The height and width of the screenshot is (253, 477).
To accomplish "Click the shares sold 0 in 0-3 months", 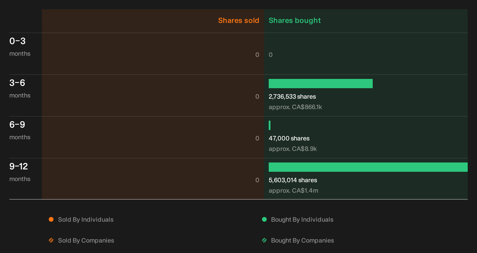I will (257, 55).
